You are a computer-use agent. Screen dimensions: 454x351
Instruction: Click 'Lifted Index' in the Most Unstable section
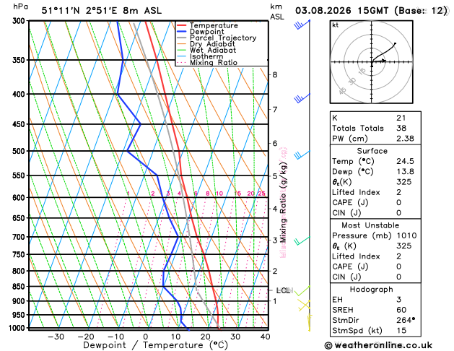356,256
